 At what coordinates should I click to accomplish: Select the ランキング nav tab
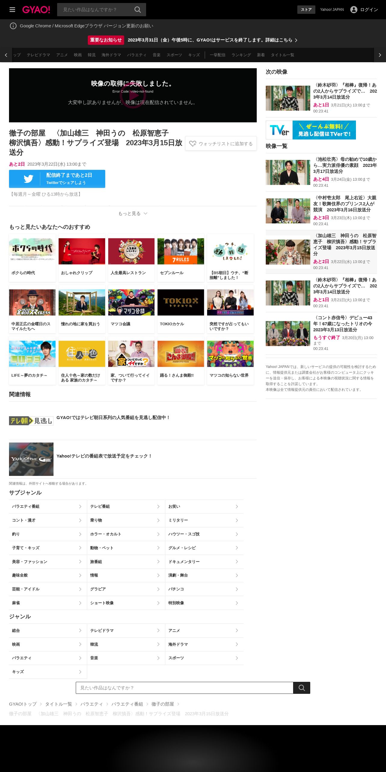point(241,55)
